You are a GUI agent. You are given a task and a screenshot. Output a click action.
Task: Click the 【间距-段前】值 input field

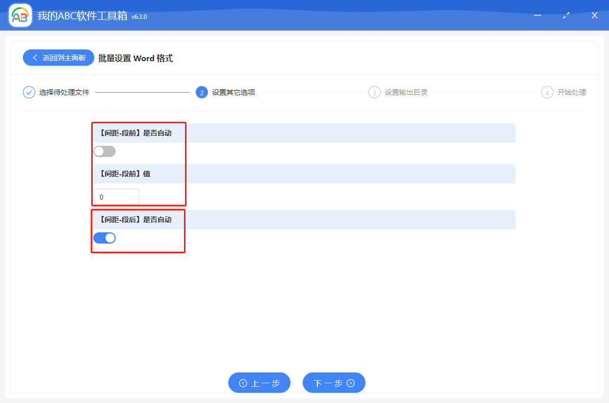[x=116, y=196]
